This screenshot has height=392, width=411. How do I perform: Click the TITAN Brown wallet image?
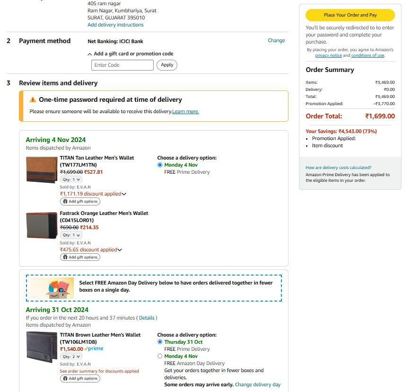tap(42, 347)
